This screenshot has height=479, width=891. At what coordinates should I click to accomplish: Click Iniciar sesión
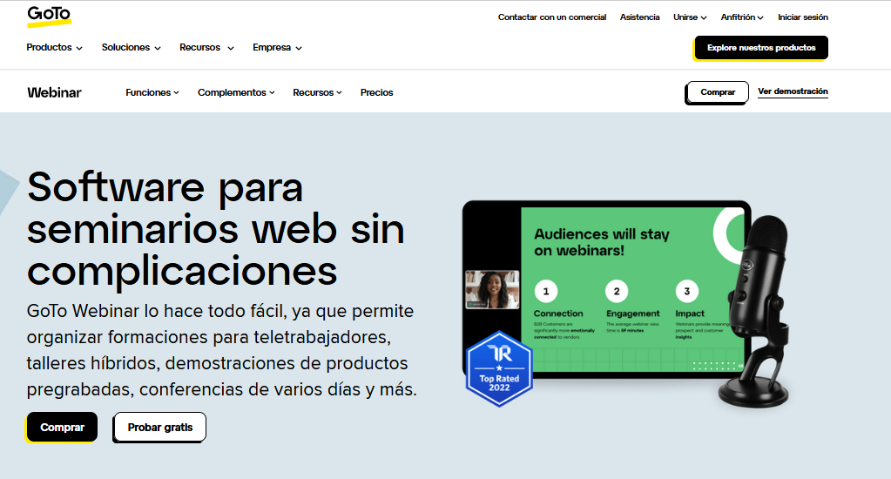[802, 17]
